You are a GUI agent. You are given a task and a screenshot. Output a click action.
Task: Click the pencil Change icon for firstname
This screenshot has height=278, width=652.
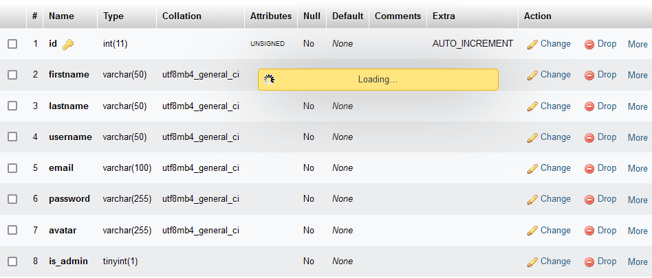pyautogui.click(x=532, y=76)
